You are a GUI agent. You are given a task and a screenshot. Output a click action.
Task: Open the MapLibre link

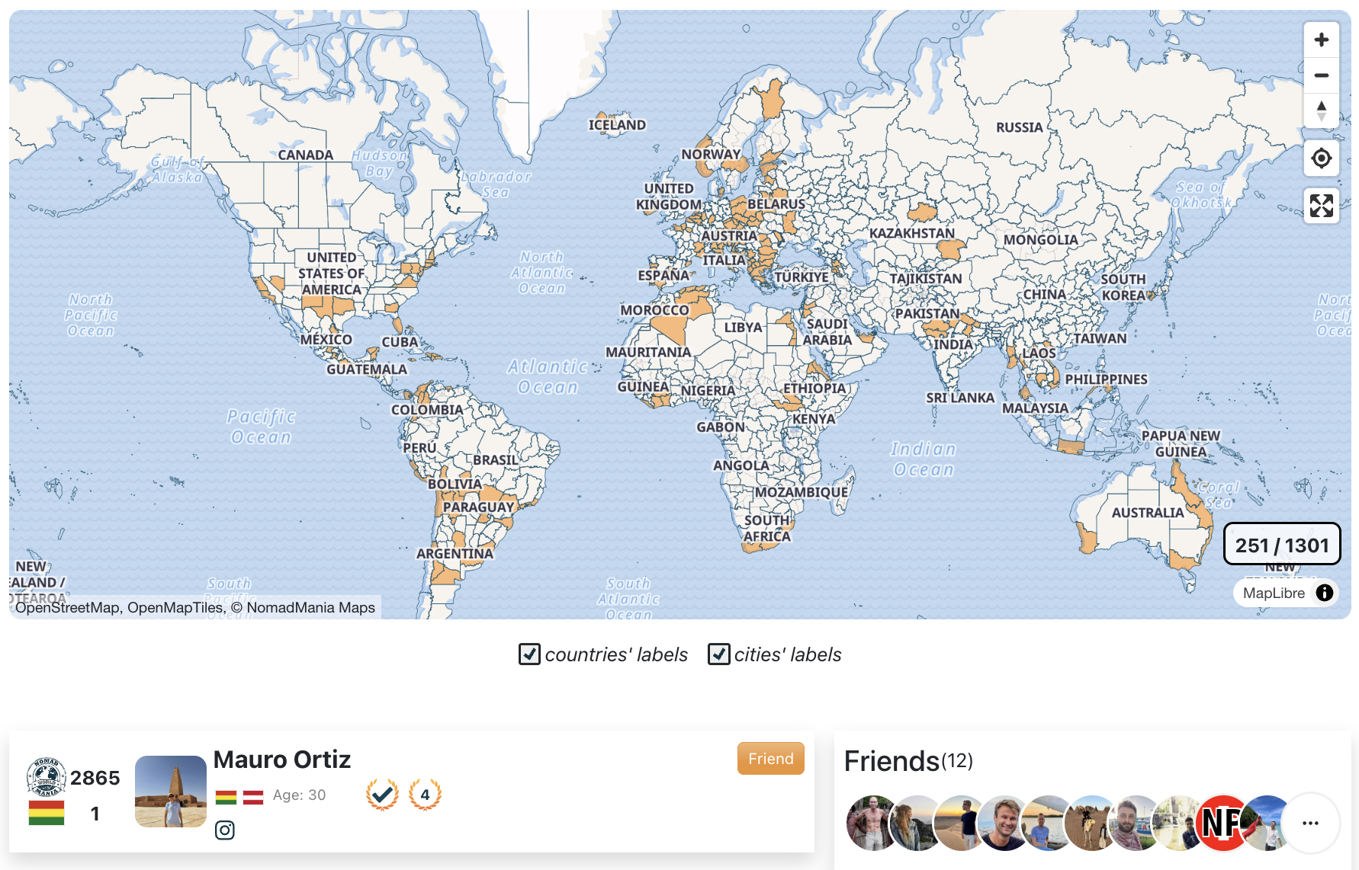tap(1274, 593)
